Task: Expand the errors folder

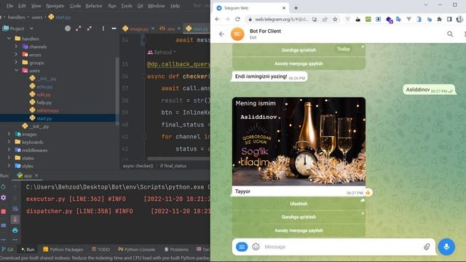Action: coord(16,55)
